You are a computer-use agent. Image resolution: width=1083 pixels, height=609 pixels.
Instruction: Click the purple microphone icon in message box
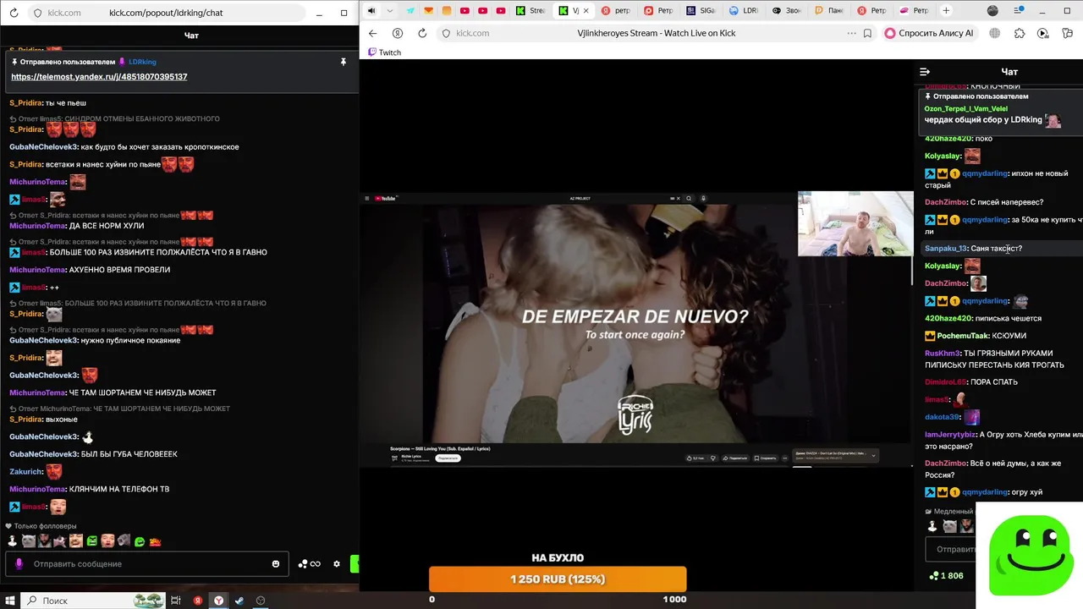click(x=19, y=563)
